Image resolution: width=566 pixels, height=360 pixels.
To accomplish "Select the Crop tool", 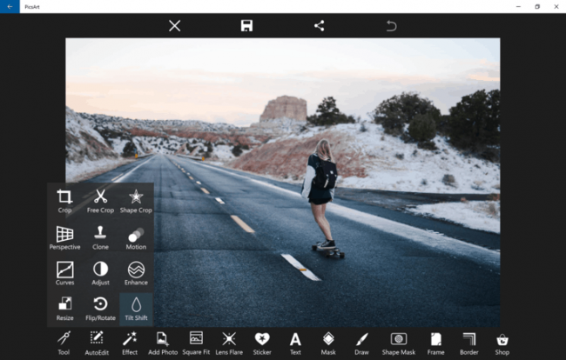I will click(64, 200).
